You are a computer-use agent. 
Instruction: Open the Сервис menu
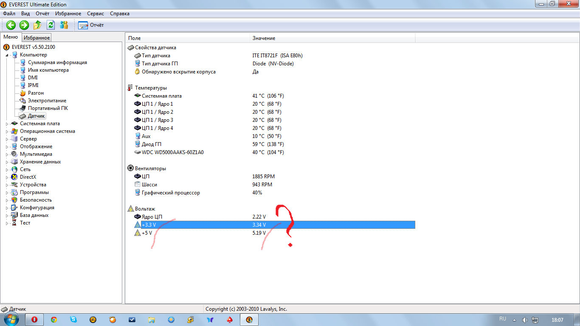click(96, 14)
